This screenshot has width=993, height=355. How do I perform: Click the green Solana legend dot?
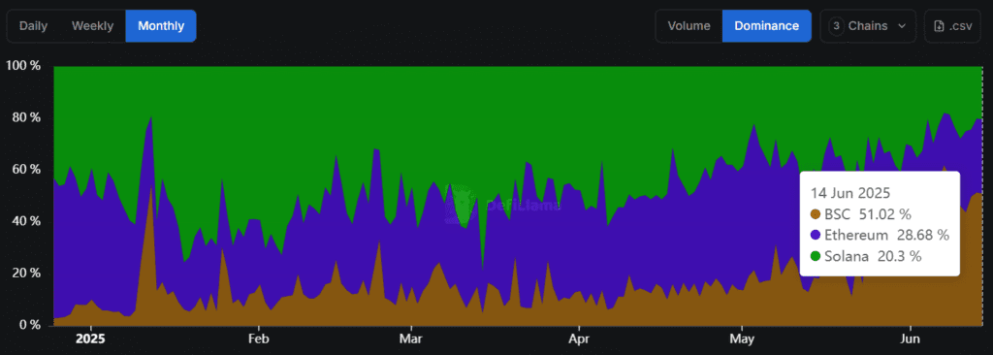815,256
